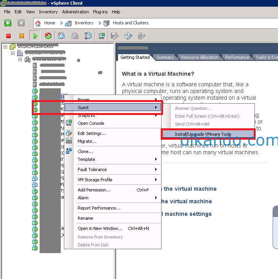Take a snapshot of the virtual machine

click(x=61, y=36)
